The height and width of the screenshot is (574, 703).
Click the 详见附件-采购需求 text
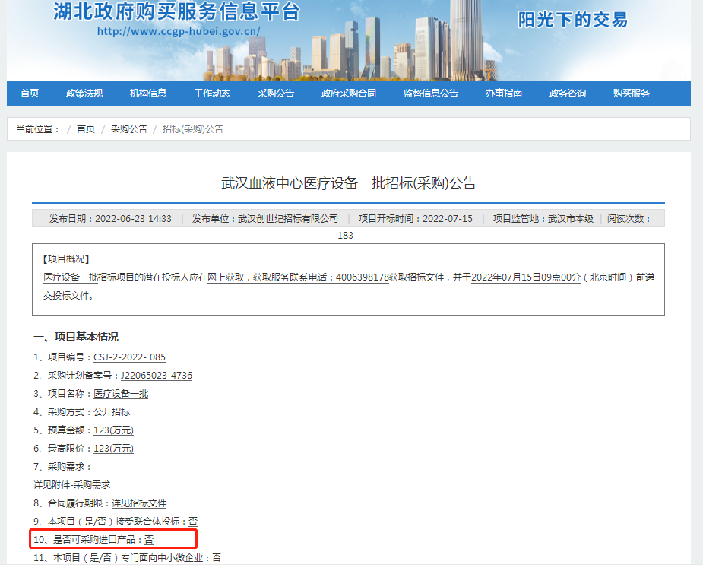[x=72, y=485]
